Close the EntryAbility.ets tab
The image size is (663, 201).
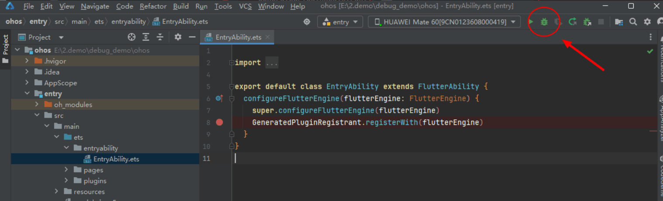(x=268, y=37)
